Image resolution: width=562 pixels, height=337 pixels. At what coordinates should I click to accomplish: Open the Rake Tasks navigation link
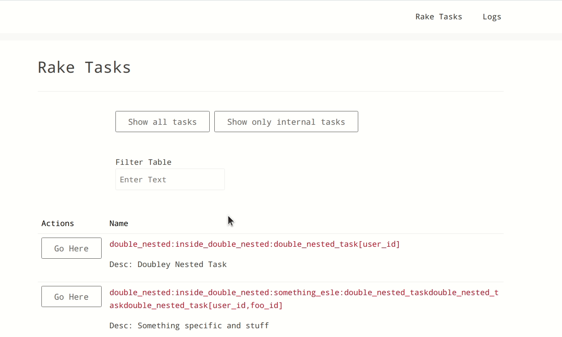[438, 17]
